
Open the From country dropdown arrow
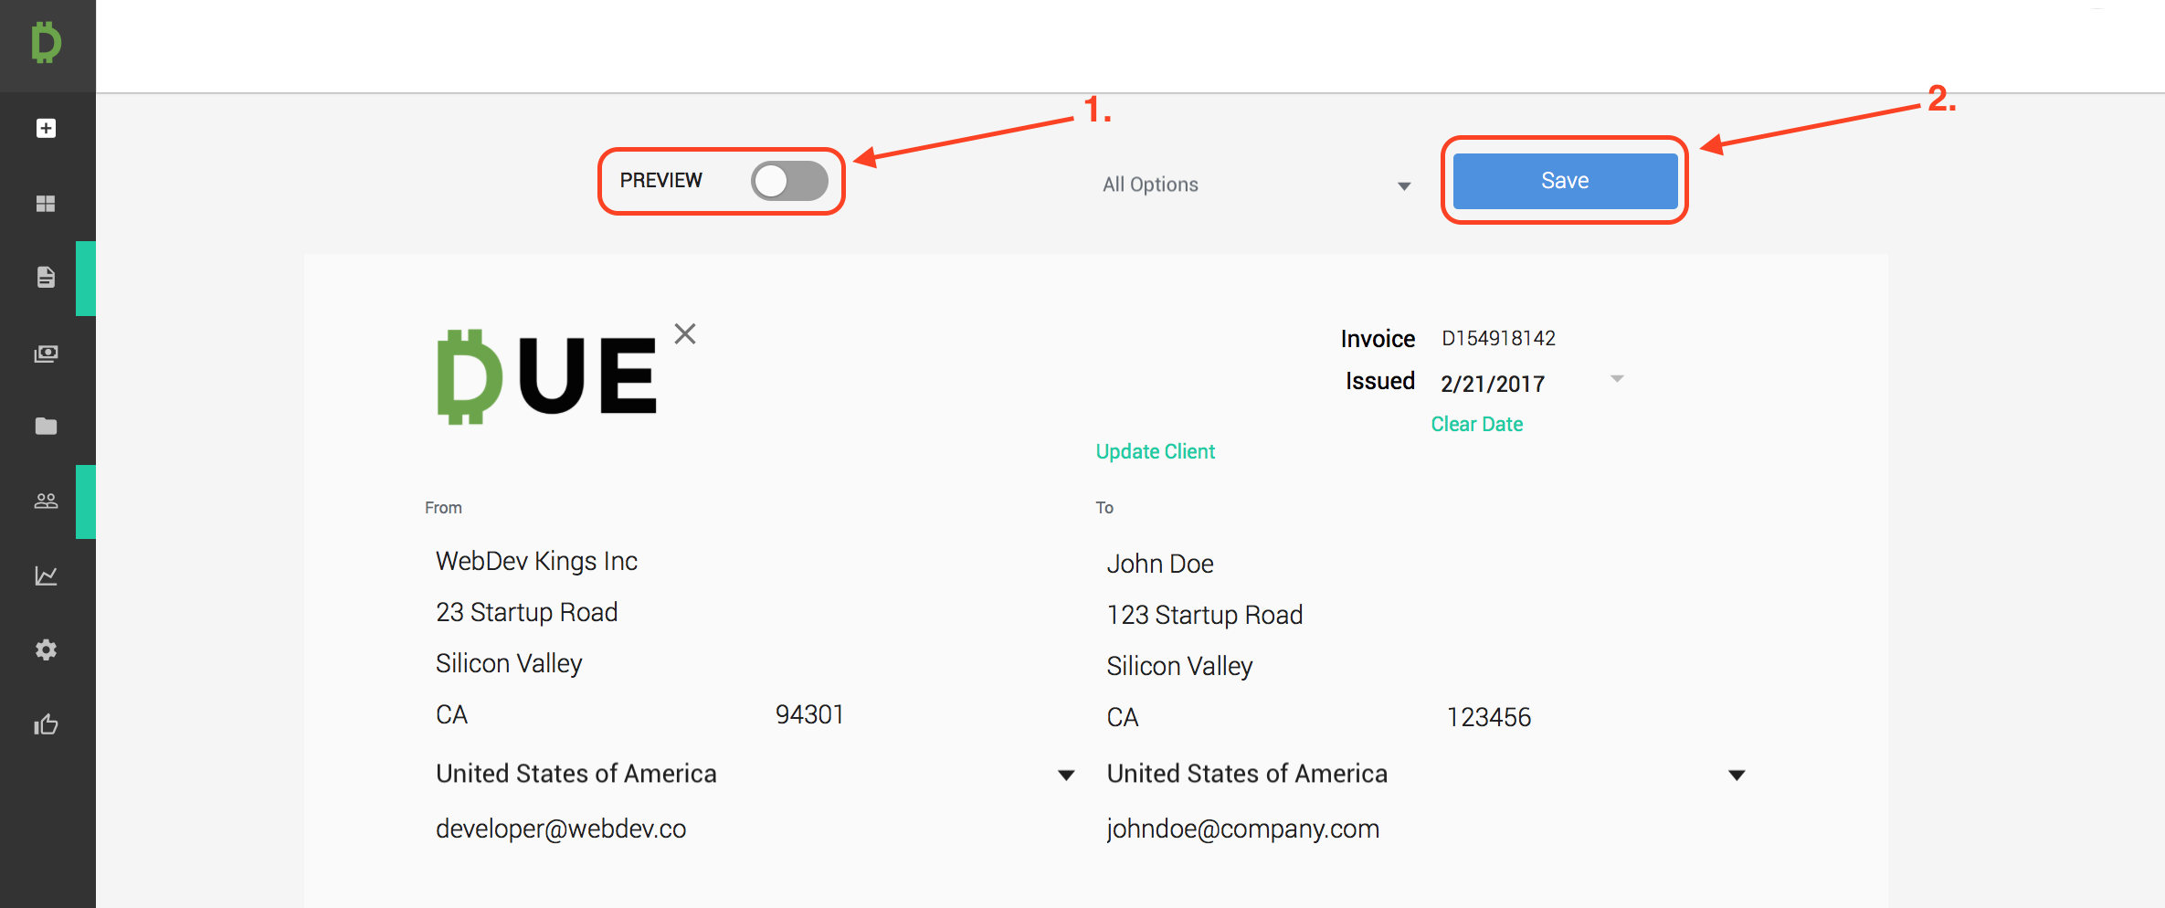[1065, 775]
